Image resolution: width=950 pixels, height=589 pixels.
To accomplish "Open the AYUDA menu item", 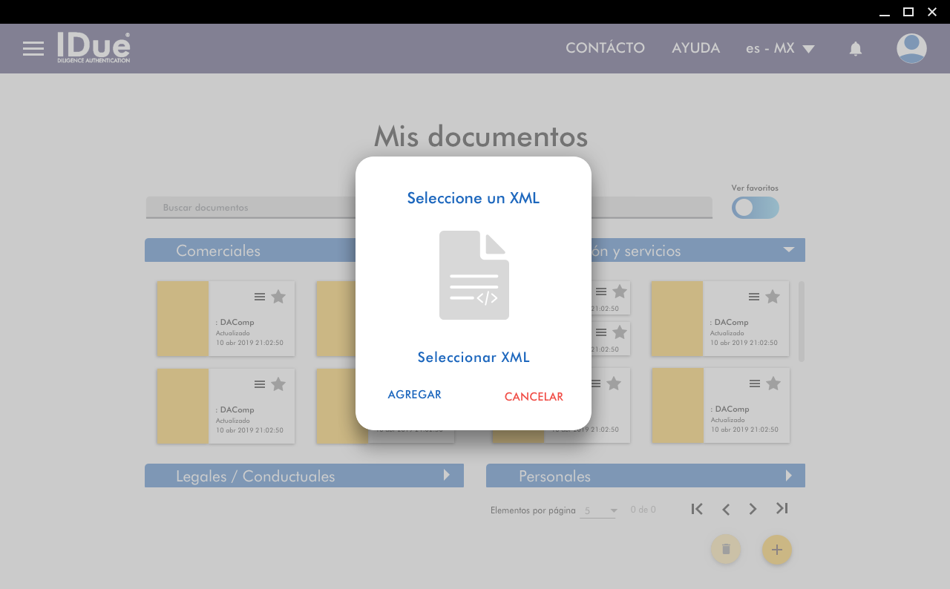I will click(x=695, y=48).
